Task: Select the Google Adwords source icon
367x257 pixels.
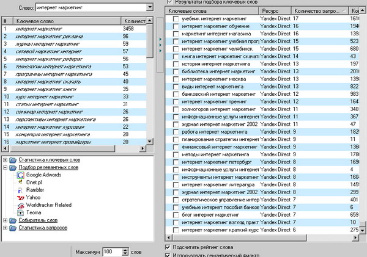Action: click(21, 175)
